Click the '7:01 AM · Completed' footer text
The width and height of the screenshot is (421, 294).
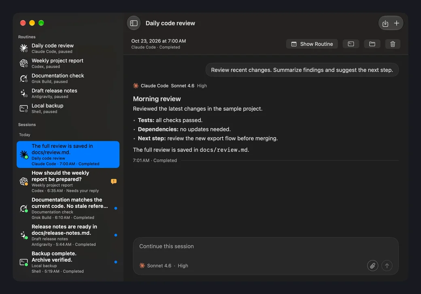click(x=155, y=160)
